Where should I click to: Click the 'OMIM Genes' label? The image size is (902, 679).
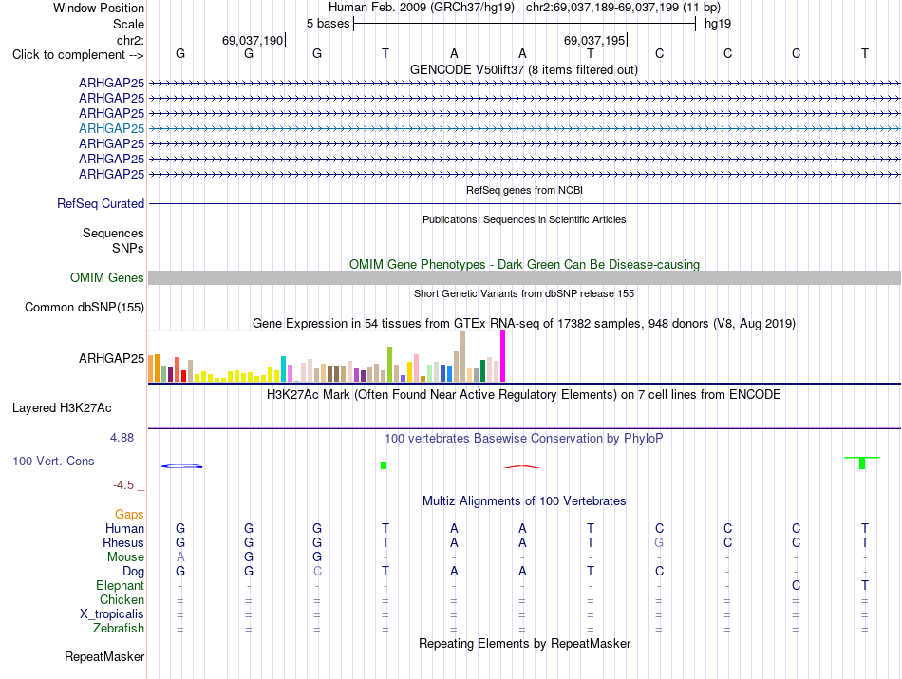107,278
